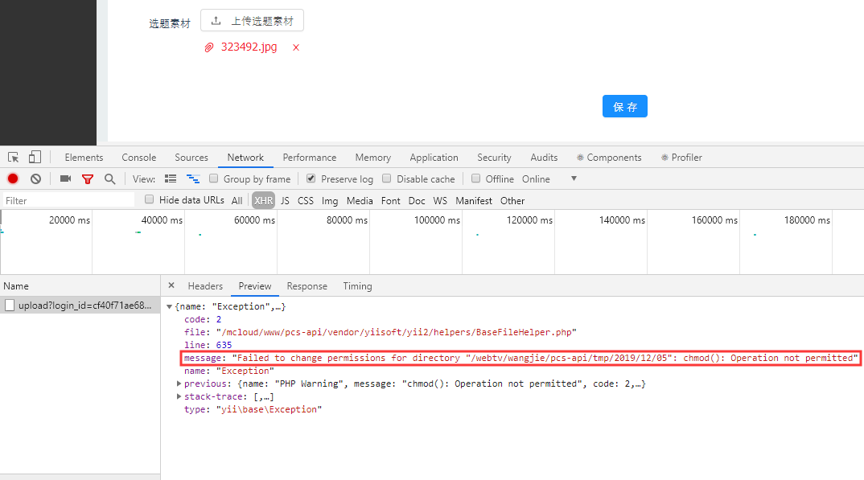Open network search with magnifier icon
The width and height of the screenshot is (864, 480).
(109, 178)
